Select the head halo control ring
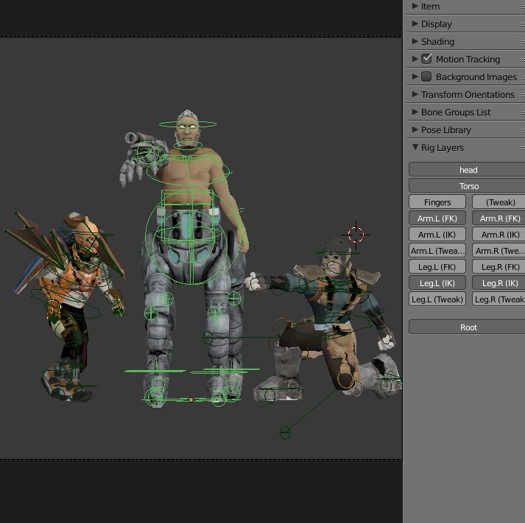The image size is (525, 523). click(188, 124)
